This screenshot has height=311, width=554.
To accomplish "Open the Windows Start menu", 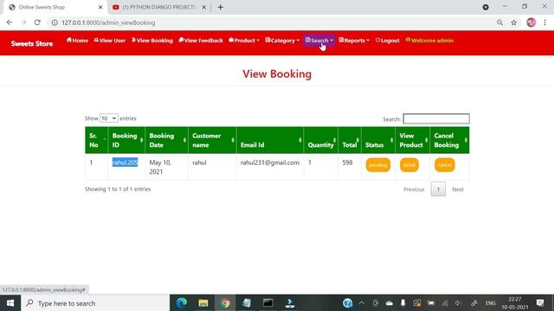I will [10, 303].
